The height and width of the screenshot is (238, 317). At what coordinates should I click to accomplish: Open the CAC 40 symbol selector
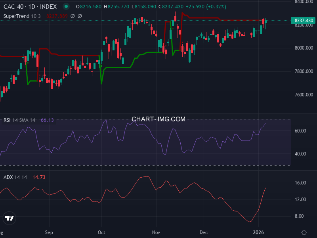tap(13, 7)
